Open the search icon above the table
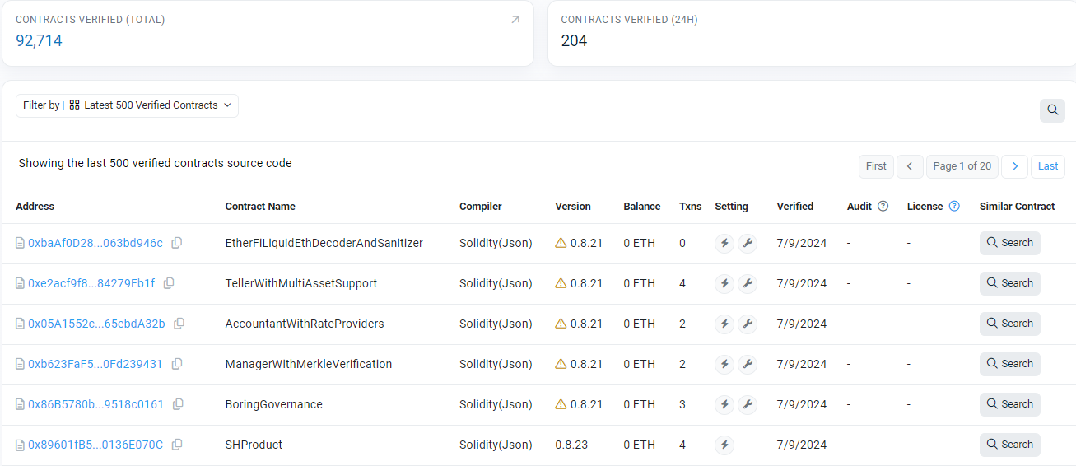The width and height of the screenshot is (1076, 466). point(1052,110)
